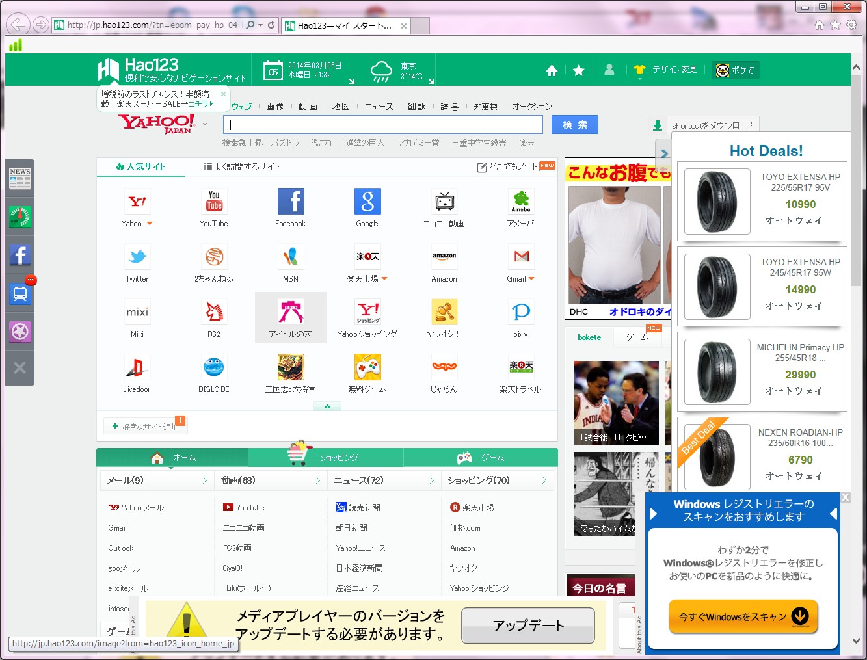Expand the メール(9) category arrow
The height and width of the screenshot is (660, 867).
tap(204, 481)
